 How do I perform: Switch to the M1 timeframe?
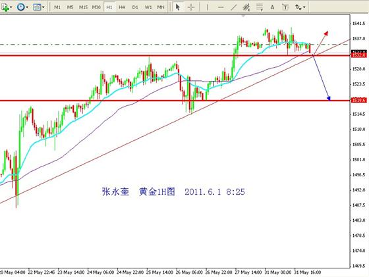(57, 7)
